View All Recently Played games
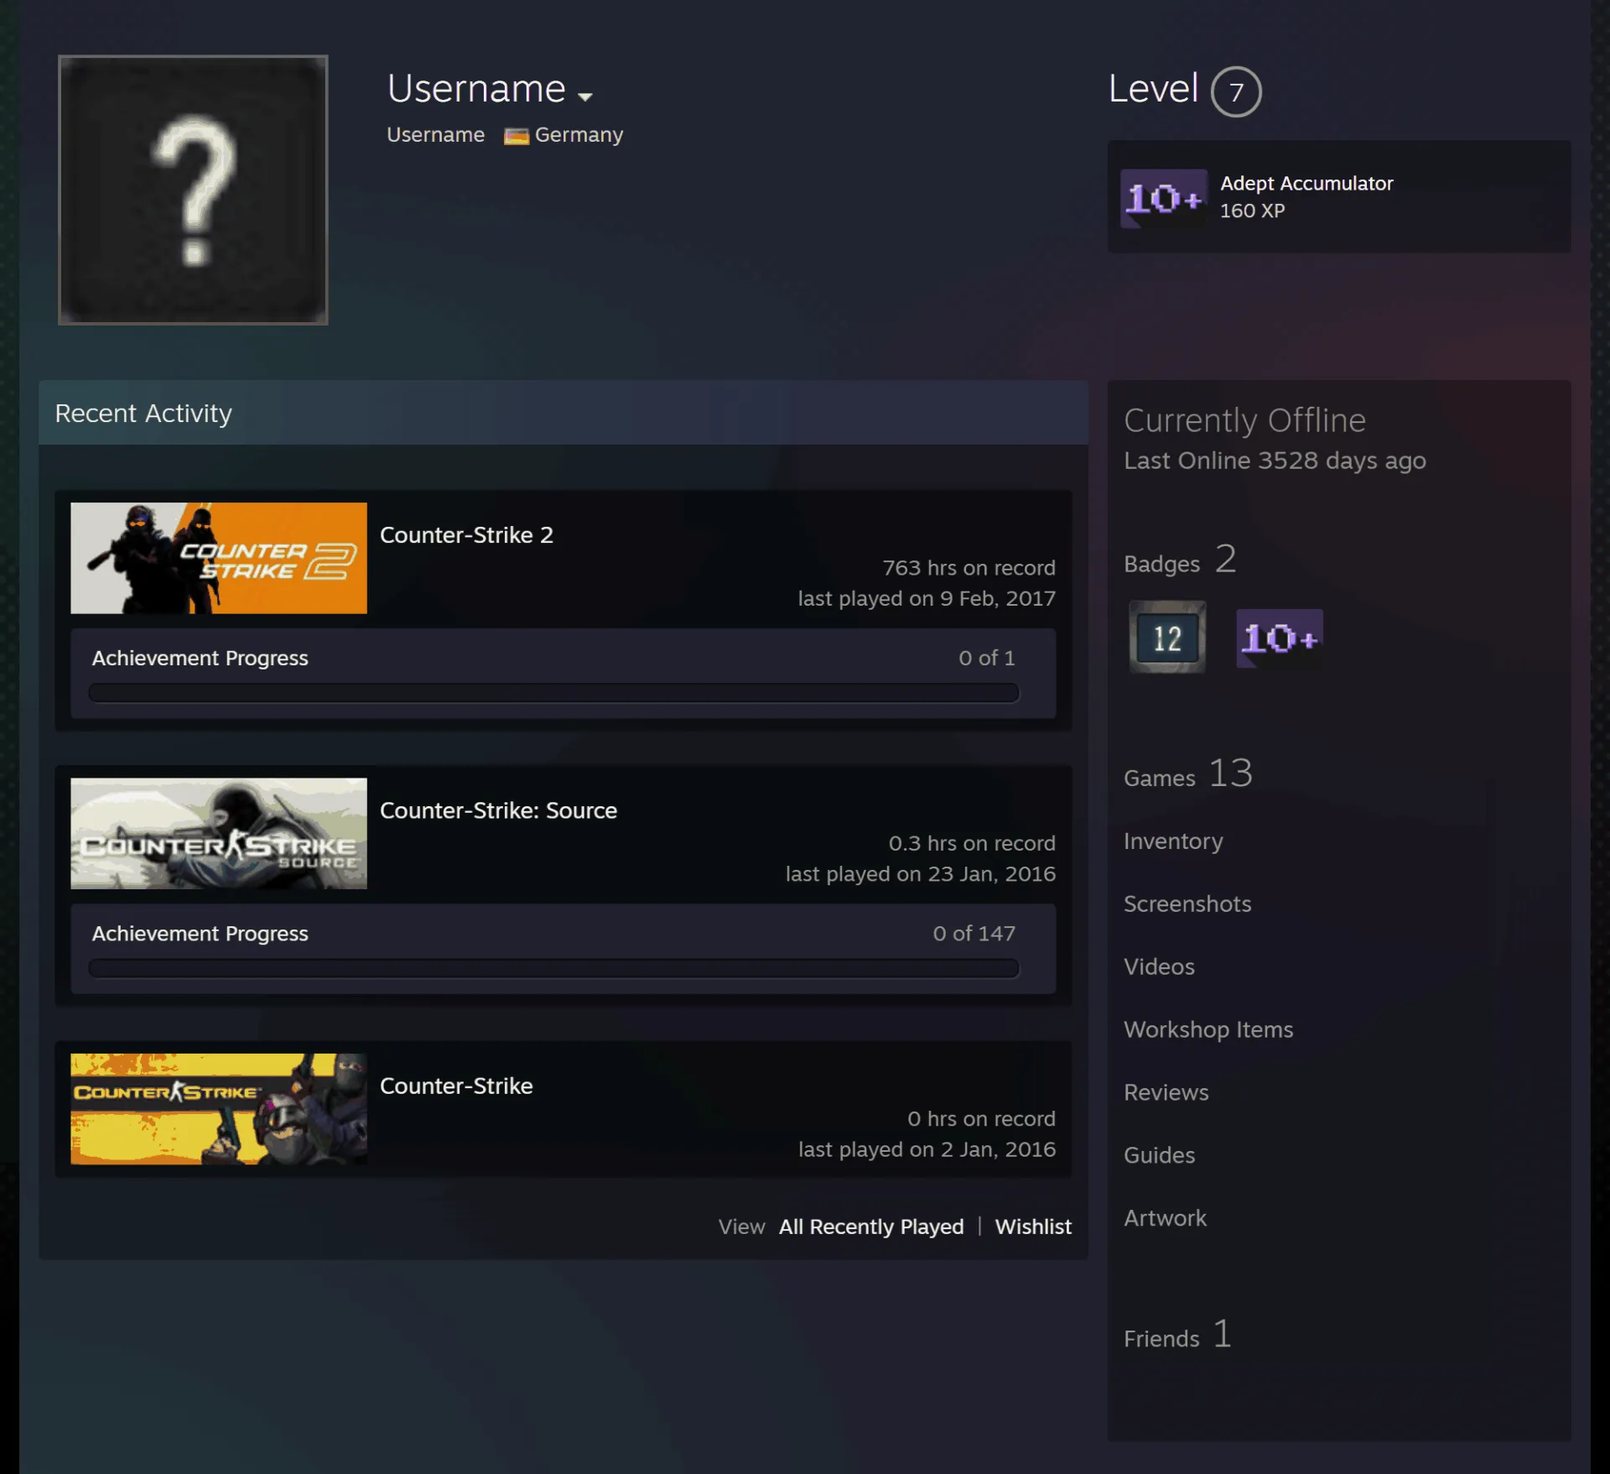The image size is (1610, 1474). point(871,1227)
